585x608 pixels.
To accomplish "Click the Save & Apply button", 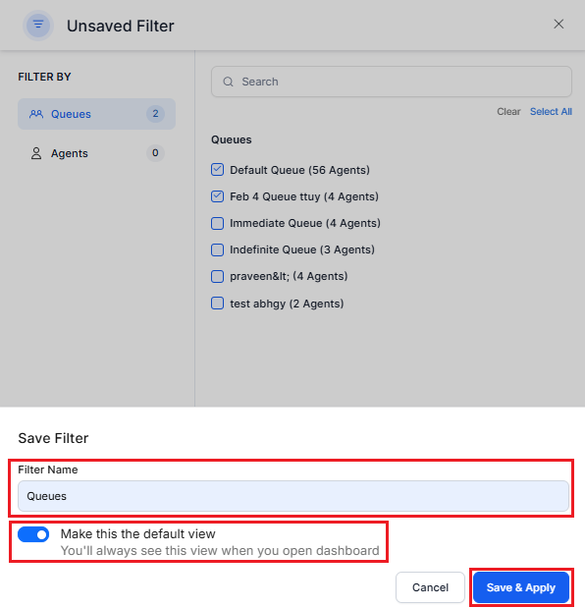I will [520, 587].
